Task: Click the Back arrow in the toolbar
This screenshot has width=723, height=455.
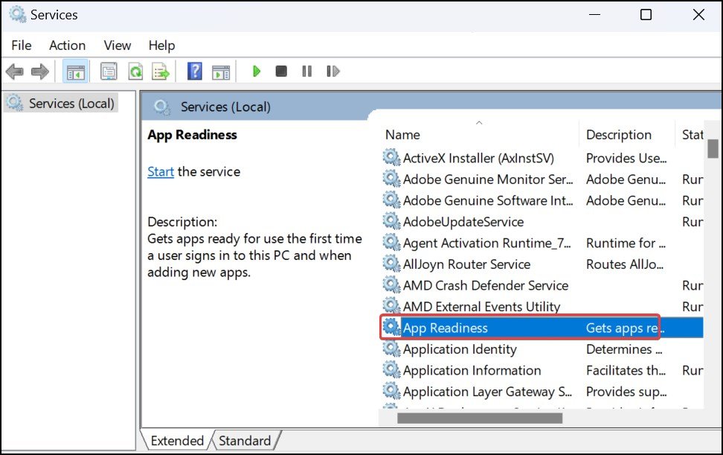Action: click(14, 71)
